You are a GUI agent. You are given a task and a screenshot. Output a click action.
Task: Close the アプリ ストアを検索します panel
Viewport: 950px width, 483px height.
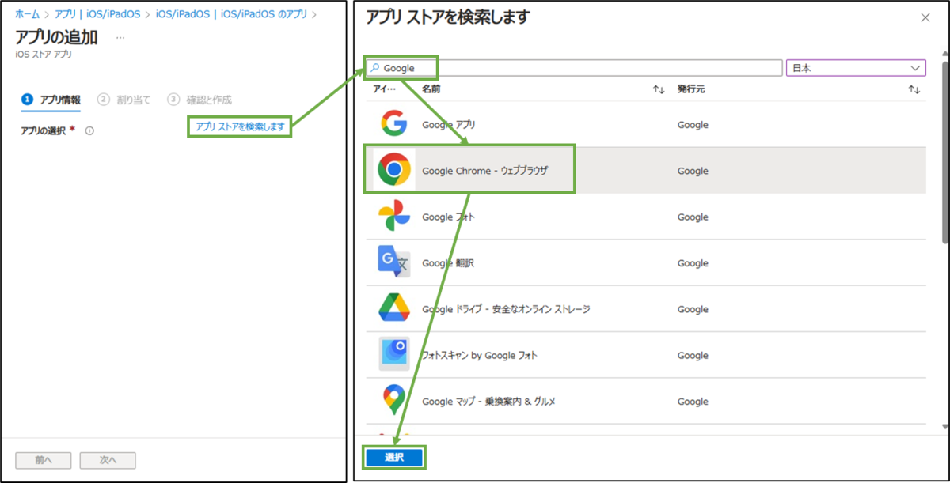925,17
